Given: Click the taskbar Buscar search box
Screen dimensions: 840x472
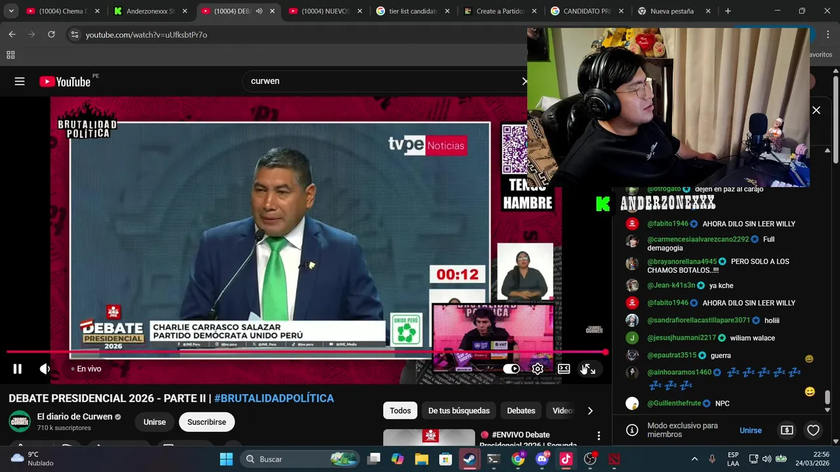Looking at the screenshot, I should click(x=300, y=459).
